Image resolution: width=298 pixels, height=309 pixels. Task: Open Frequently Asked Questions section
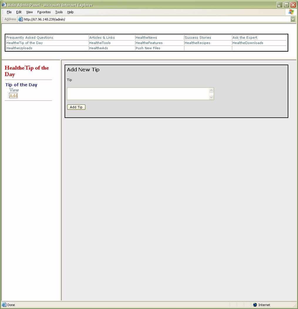(30, 38)
